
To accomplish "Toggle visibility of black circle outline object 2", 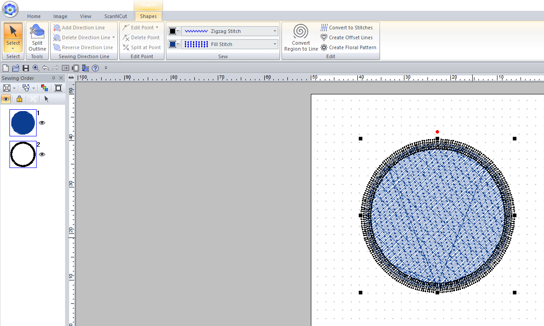I will [x=42, y=154].
